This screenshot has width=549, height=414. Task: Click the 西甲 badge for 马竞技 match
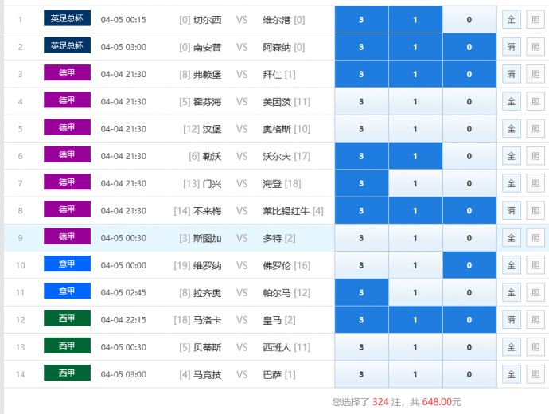(x=68, y=373)
